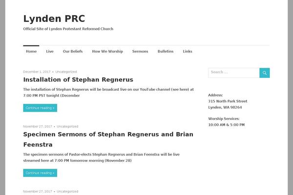
Task: Focus the Search input field
Action: pos(234,73)
